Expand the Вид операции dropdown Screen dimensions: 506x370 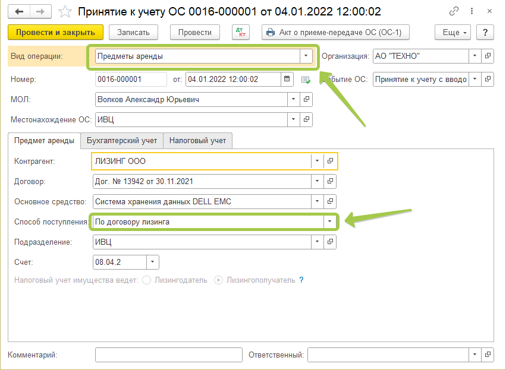tap(306, 56)
